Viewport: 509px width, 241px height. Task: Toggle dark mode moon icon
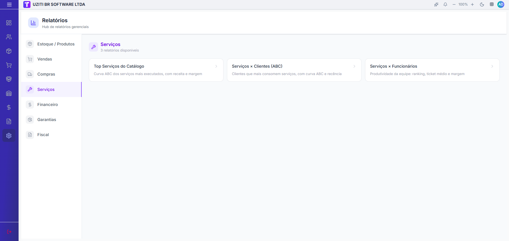pos(482,4)
